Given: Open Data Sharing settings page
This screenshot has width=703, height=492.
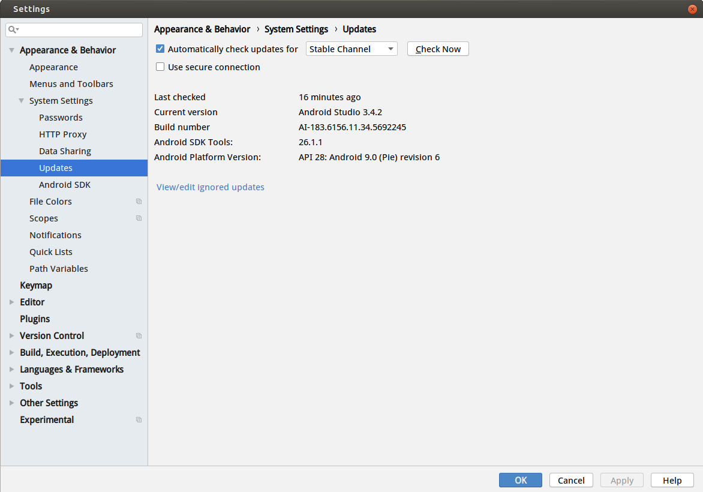Looking at the screenshot, I should tap(65, 151).
